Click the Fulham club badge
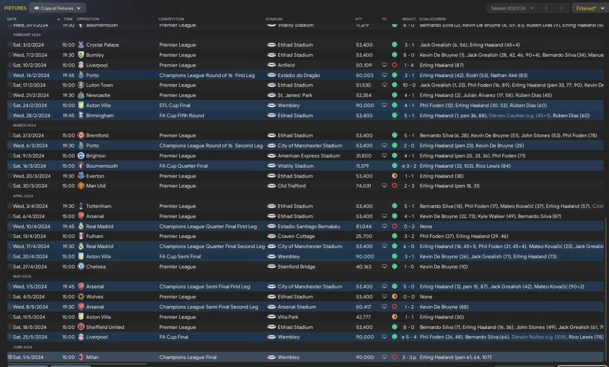 point(81,236)
